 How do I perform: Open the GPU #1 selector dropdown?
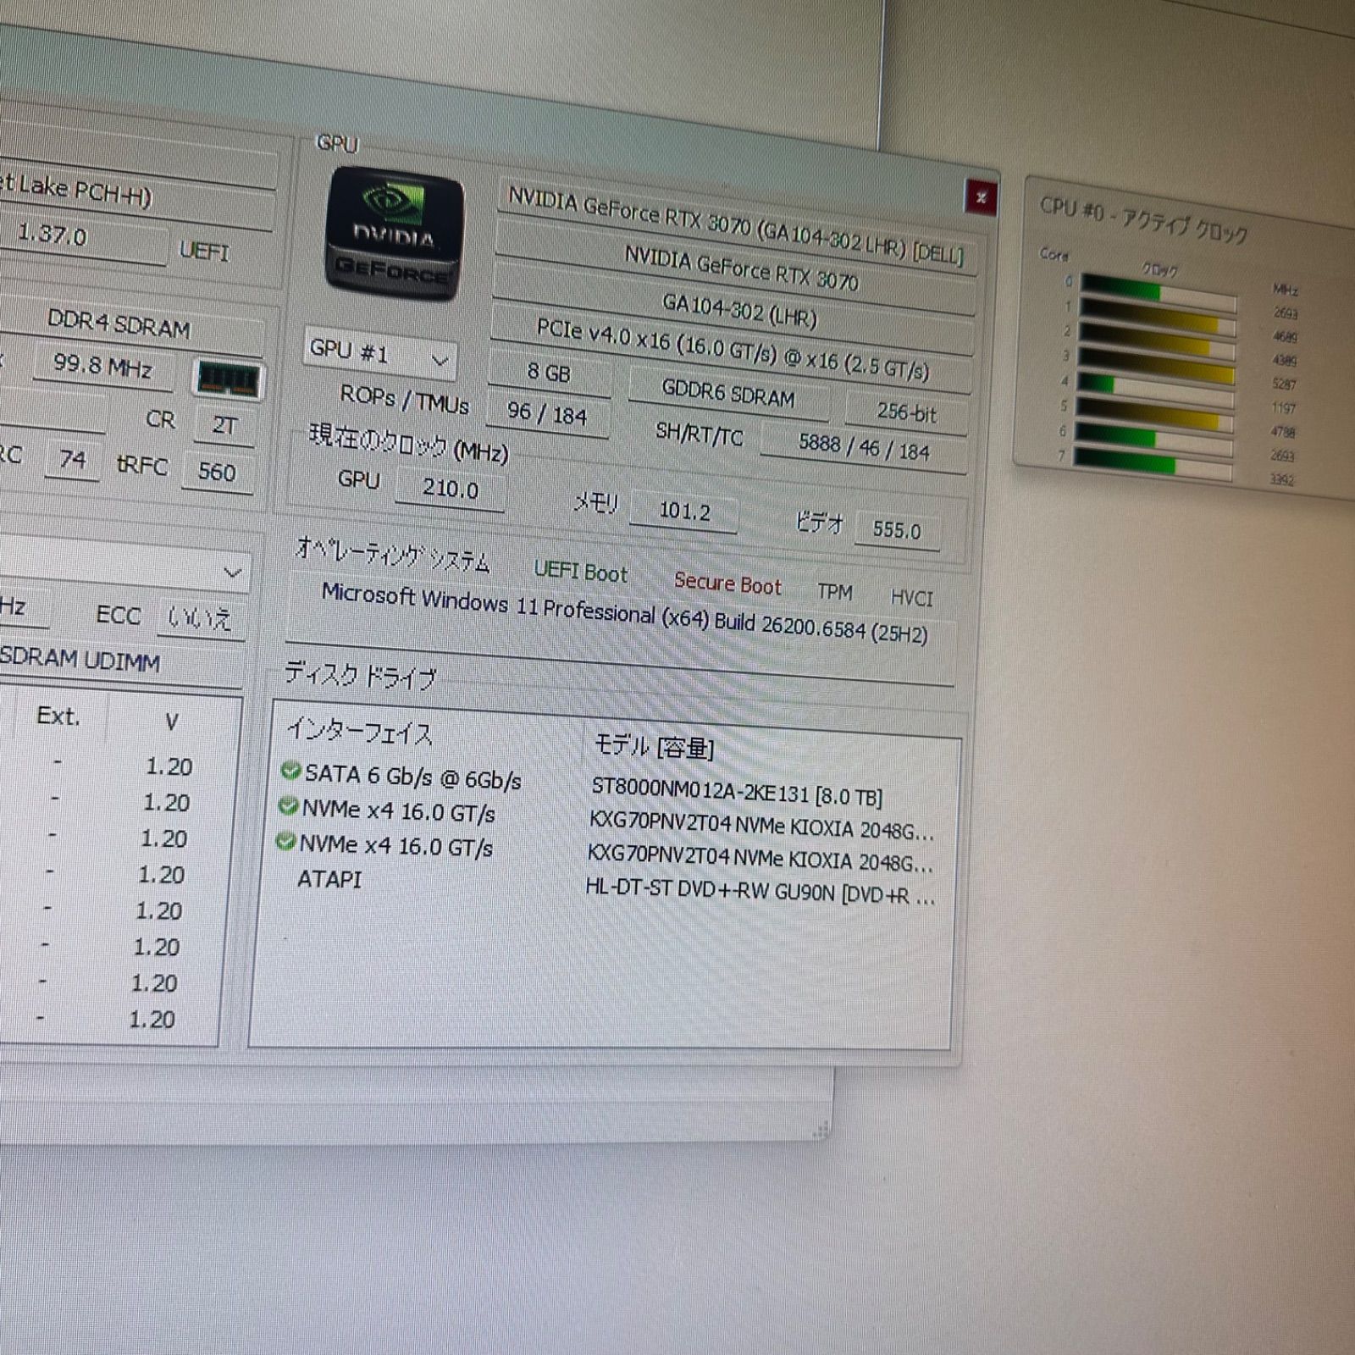point(379,355)
